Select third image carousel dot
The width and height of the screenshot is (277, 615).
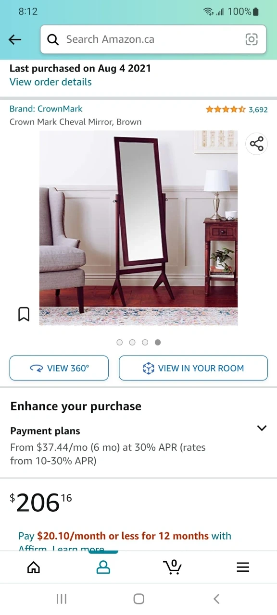click(x=145, y=342)
